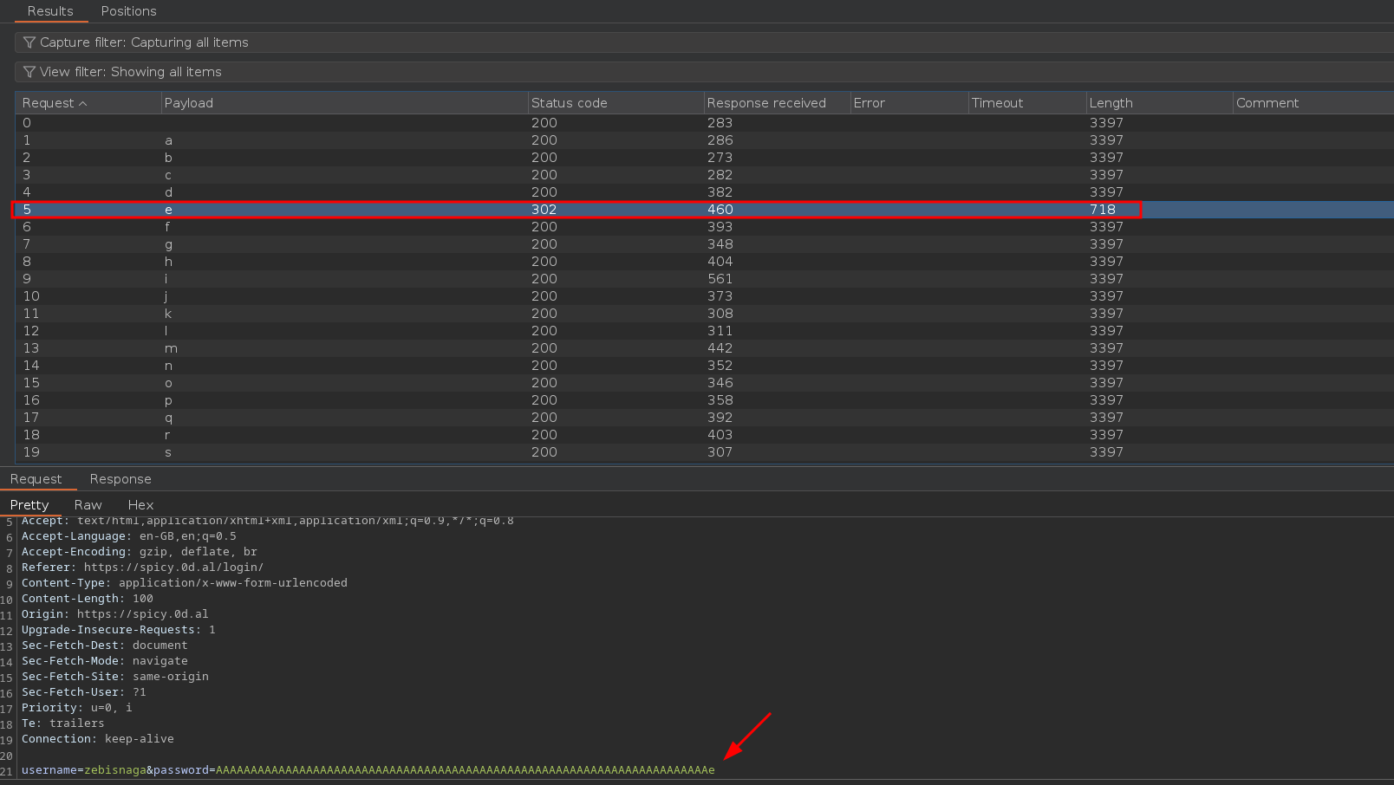Screen dimensions: 1394x785
Task: Open the Capture filter settings bar
Action: pyautogui.click(x=694, y=42)
